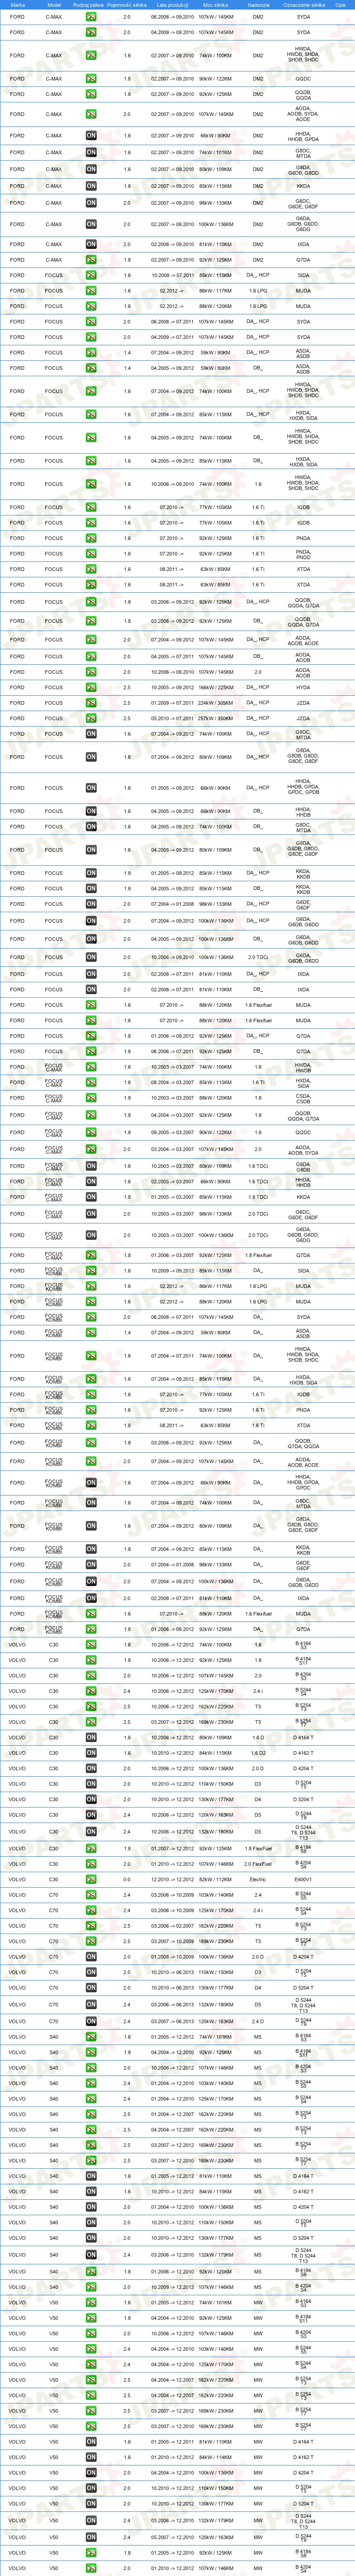This screenshot has height=2576, width=355.
Task: Select 'XTDA' code in Focus Kombi row
Action: click(303, 1426)
